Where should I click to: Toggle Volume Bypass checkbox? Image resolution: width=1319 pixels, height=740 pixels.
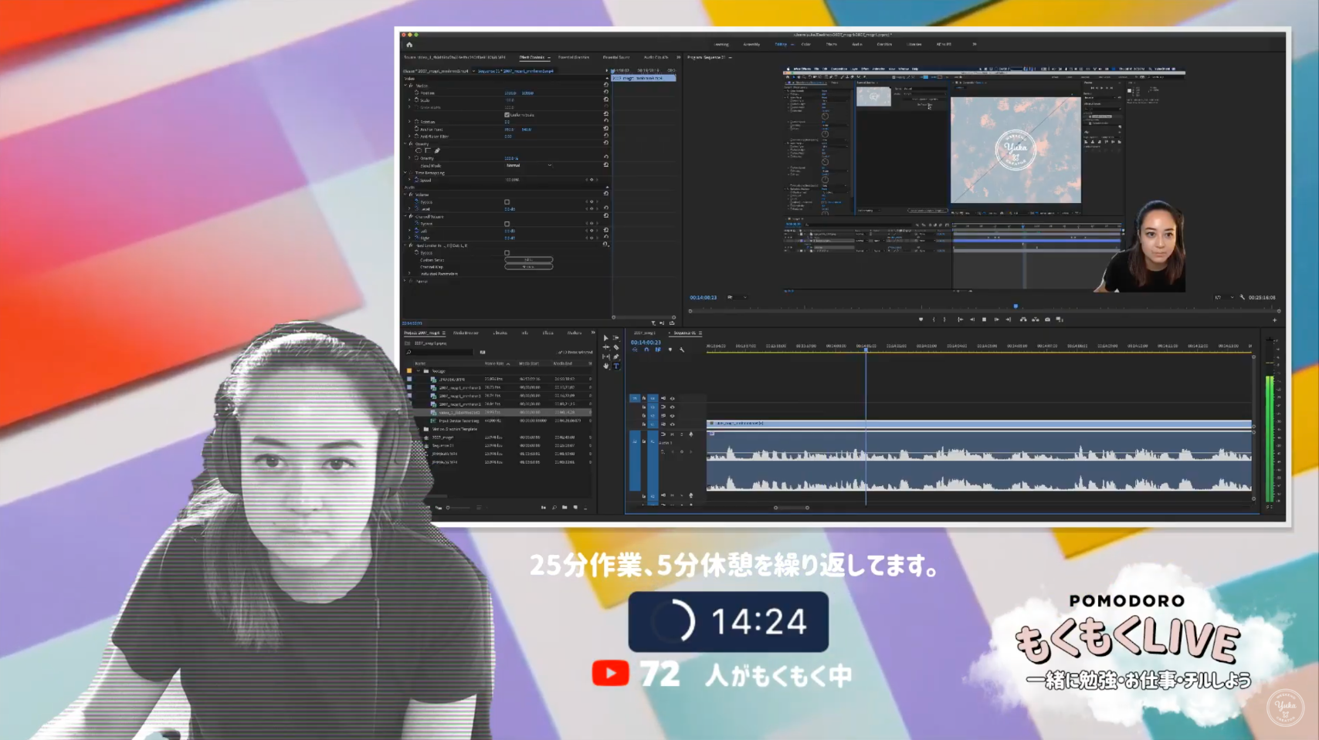(507, 202)
